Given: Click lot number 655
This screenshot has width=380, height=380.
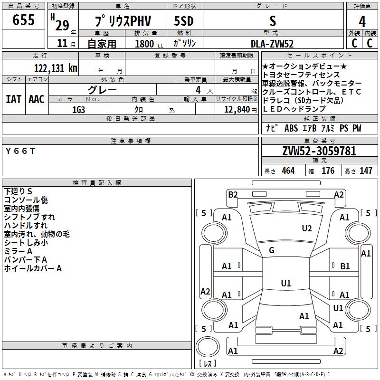Looking at the screenshot, I should tap(24, 20).
